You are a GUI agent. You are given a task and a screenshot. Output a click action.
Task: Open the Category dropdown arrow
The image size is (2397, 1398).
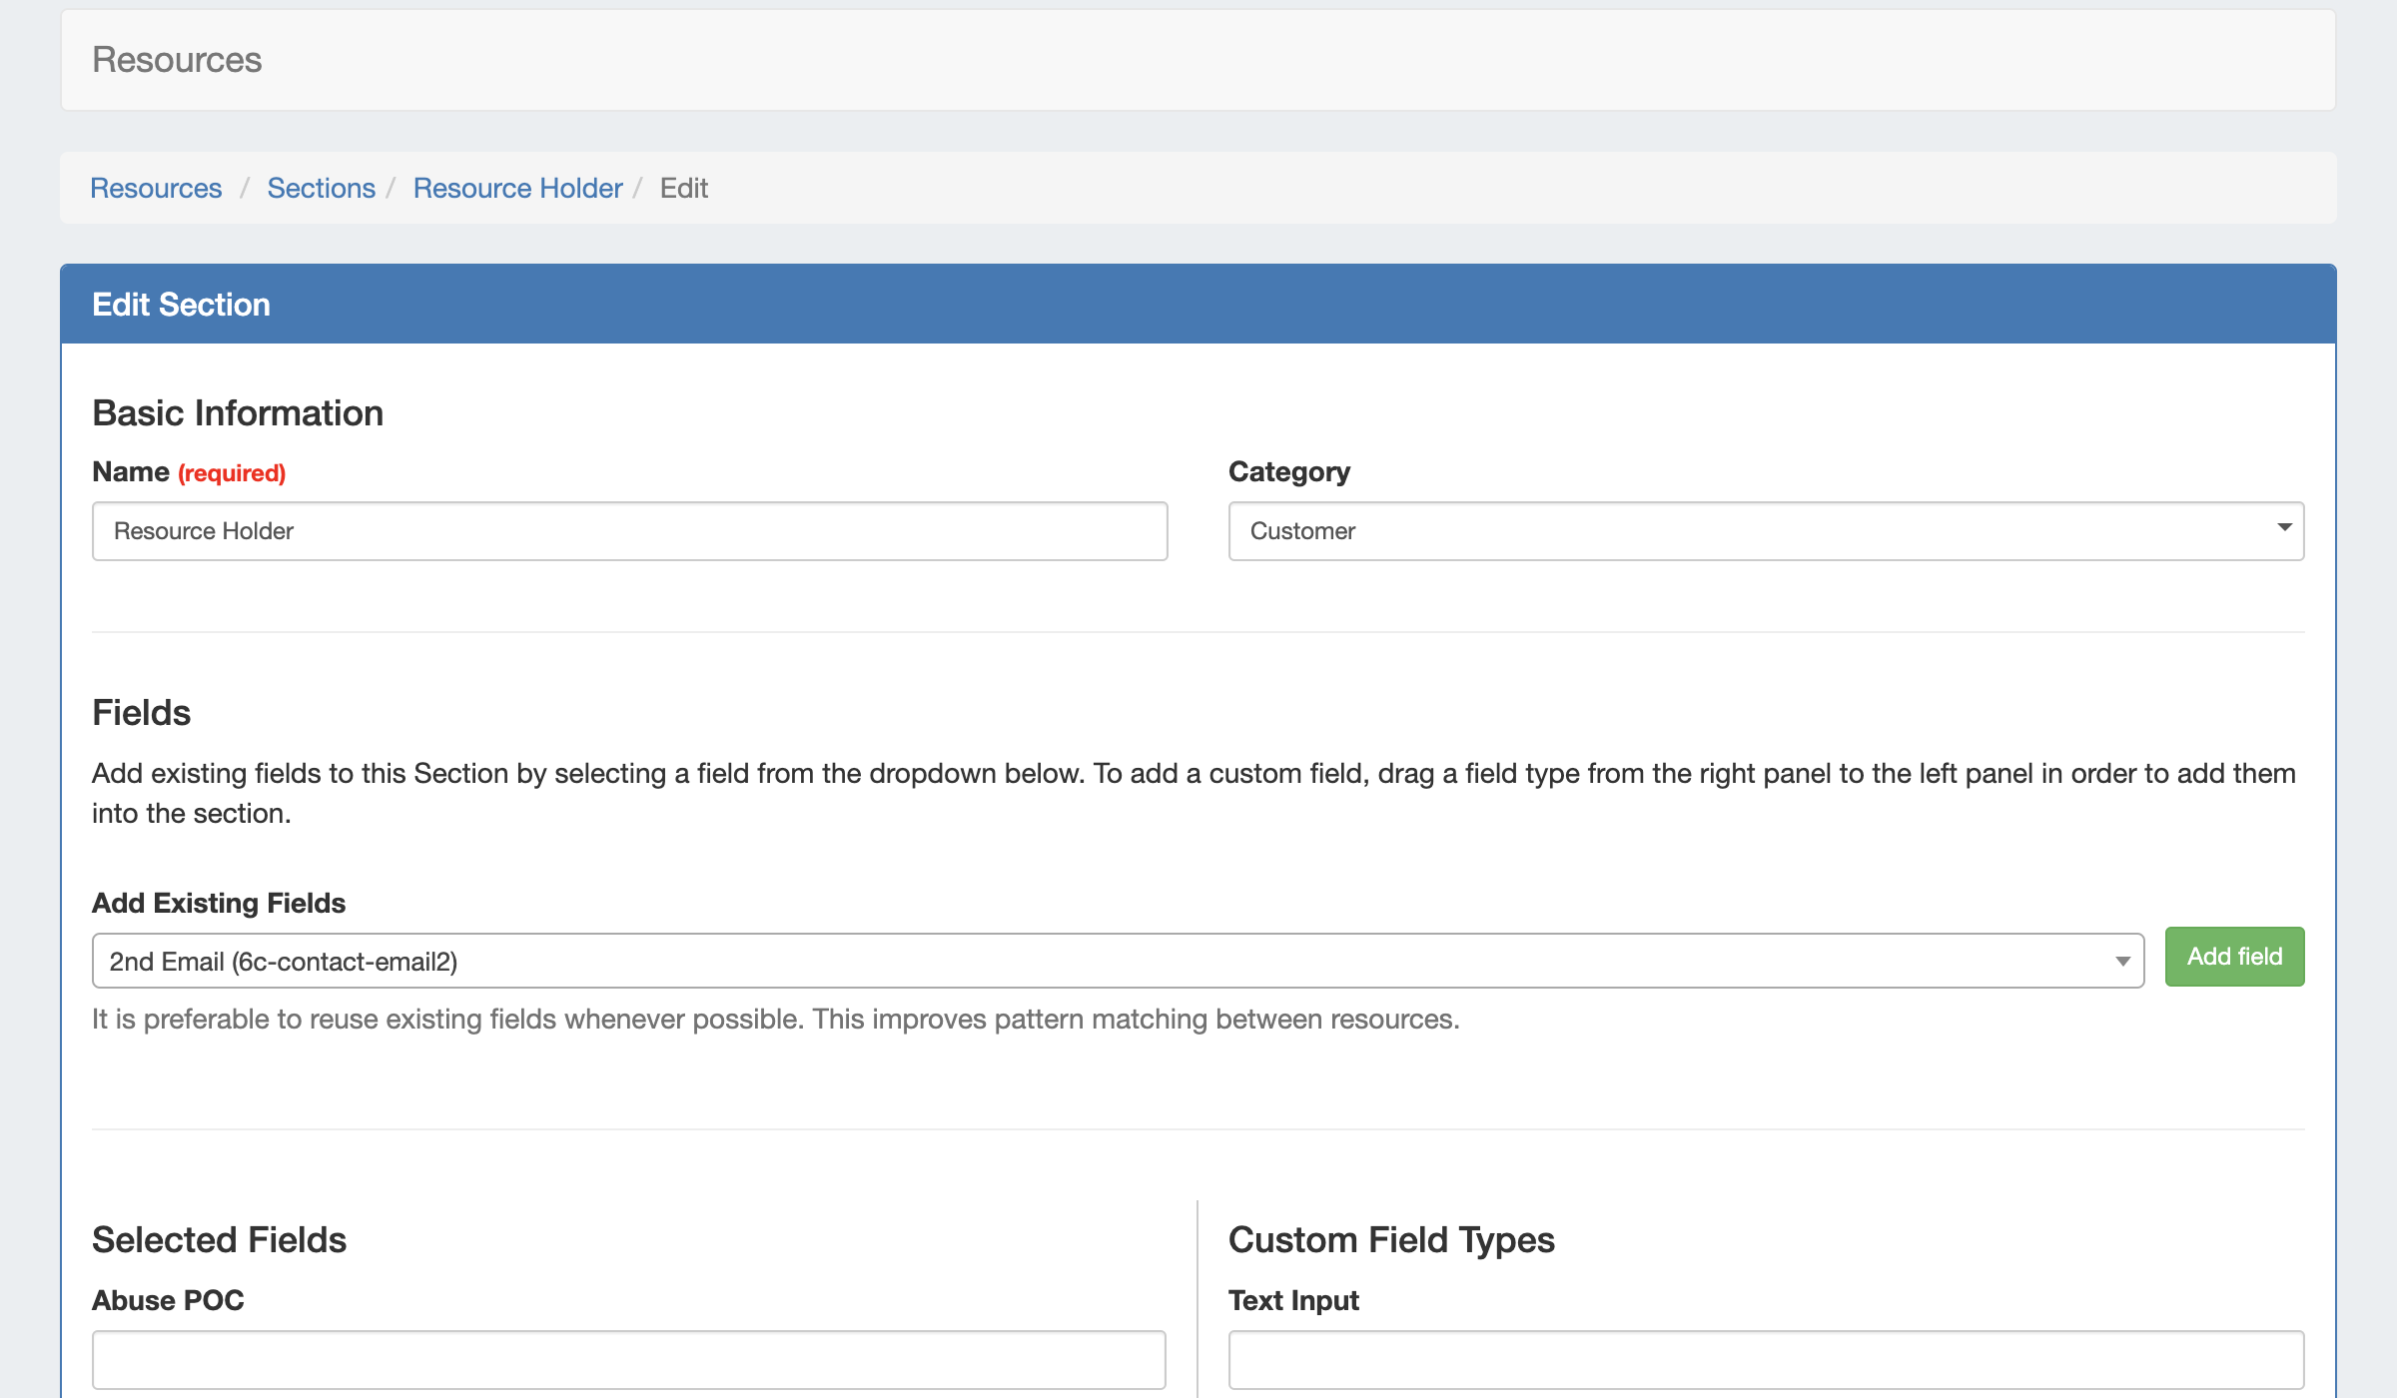2283,528
